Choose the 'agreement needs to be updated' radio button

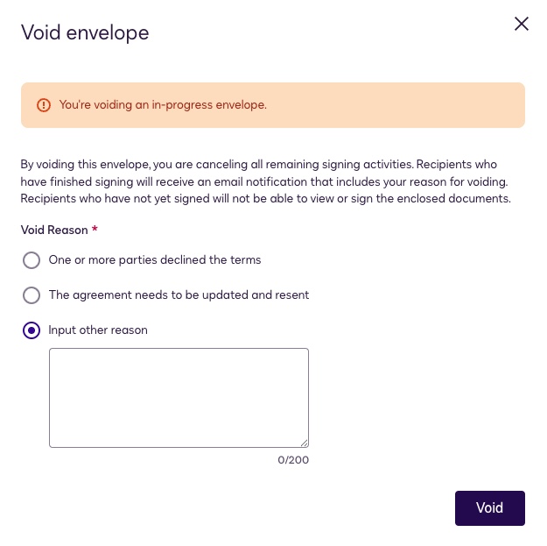point(32,295)
